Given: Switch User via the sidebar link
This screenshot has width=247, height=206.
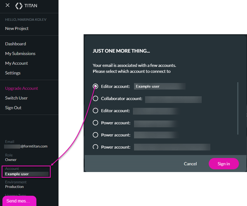Looking at the screenshot, I should pyautogui.click(x=16, y=98).
